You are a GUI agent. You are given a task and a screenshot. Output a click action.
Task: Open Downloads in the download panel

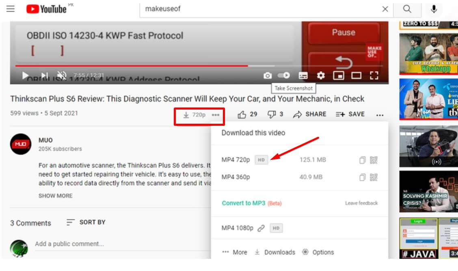coord(275,252)
